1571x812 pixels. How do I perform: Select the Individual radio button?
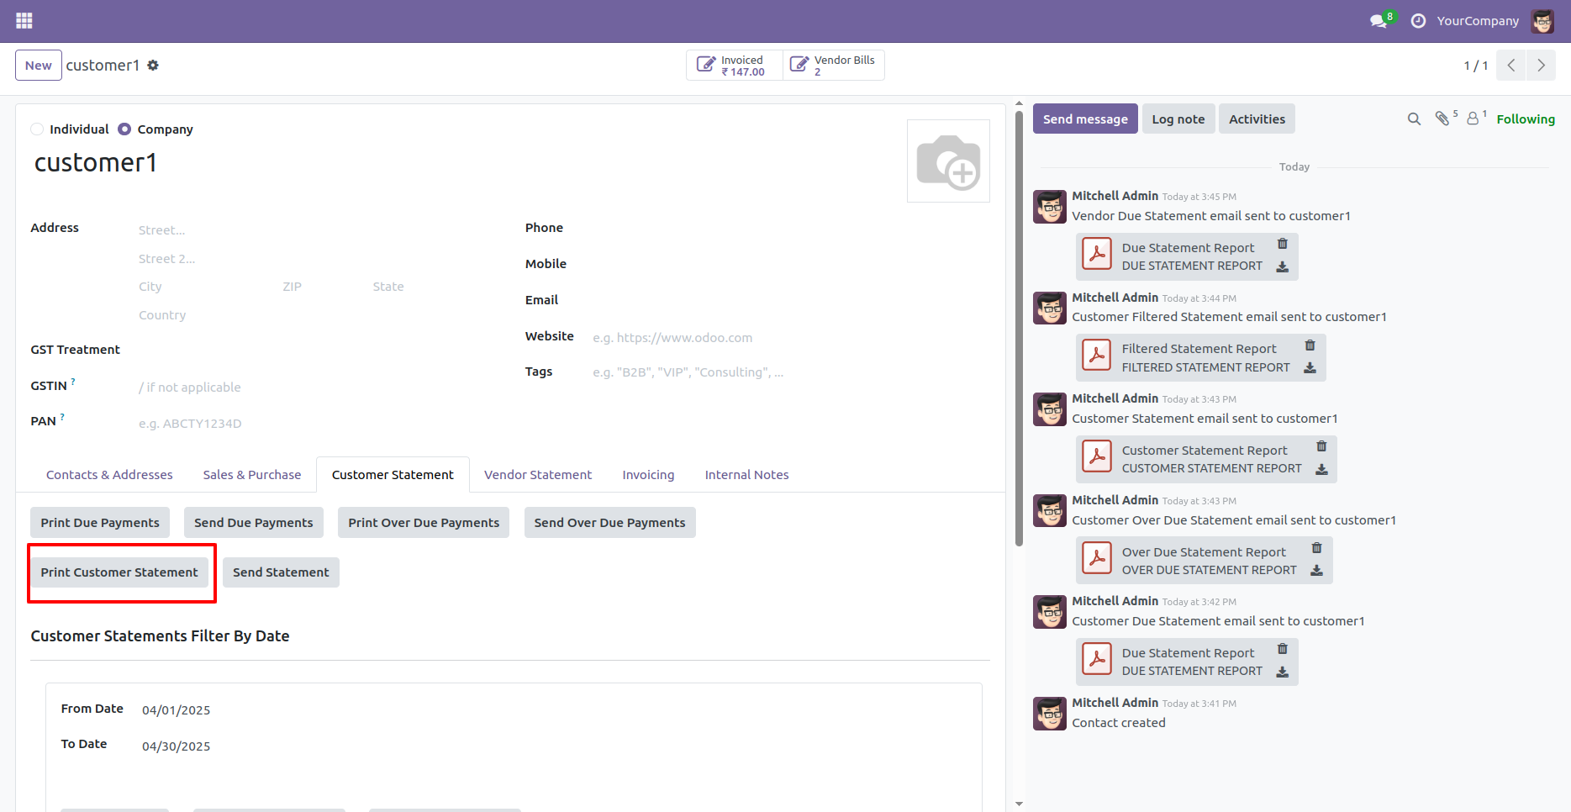[37, 129]
